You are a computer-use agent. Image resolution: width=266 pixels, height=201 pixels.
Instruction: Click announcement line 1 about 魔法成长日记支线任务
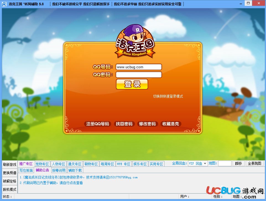(79, 177)
